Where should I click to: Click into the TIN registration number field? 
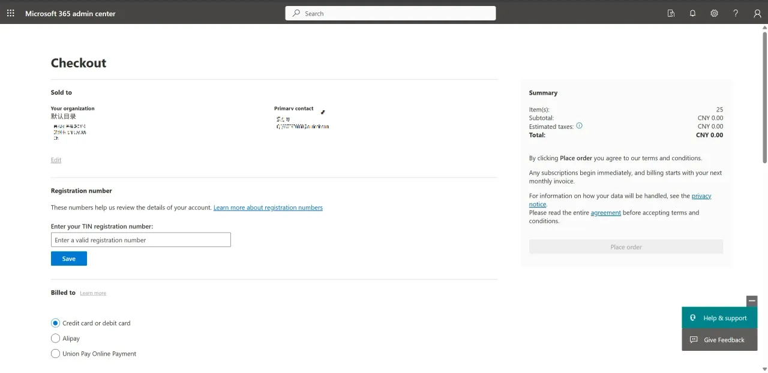[x=141, y=240]
